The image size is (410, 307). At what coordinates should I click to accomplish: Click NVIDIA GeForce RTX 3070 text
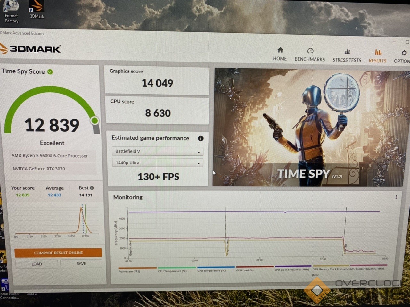tap(39, 169)
